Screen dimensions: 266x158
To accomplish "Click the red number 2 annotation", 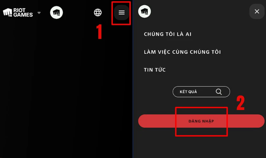I will (x=241, y=103).
